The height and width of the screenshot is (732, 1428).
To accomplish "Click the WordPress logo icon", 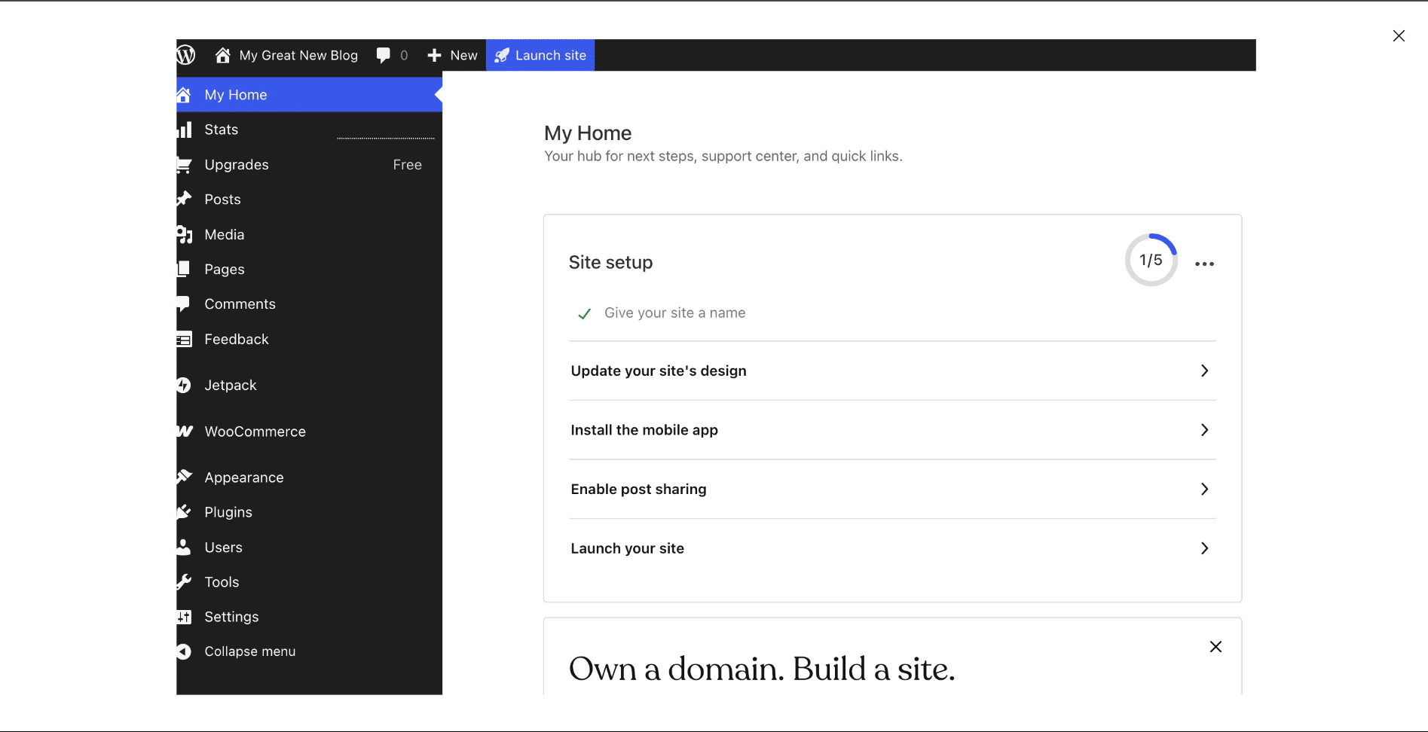I will [x=186, y=55].
